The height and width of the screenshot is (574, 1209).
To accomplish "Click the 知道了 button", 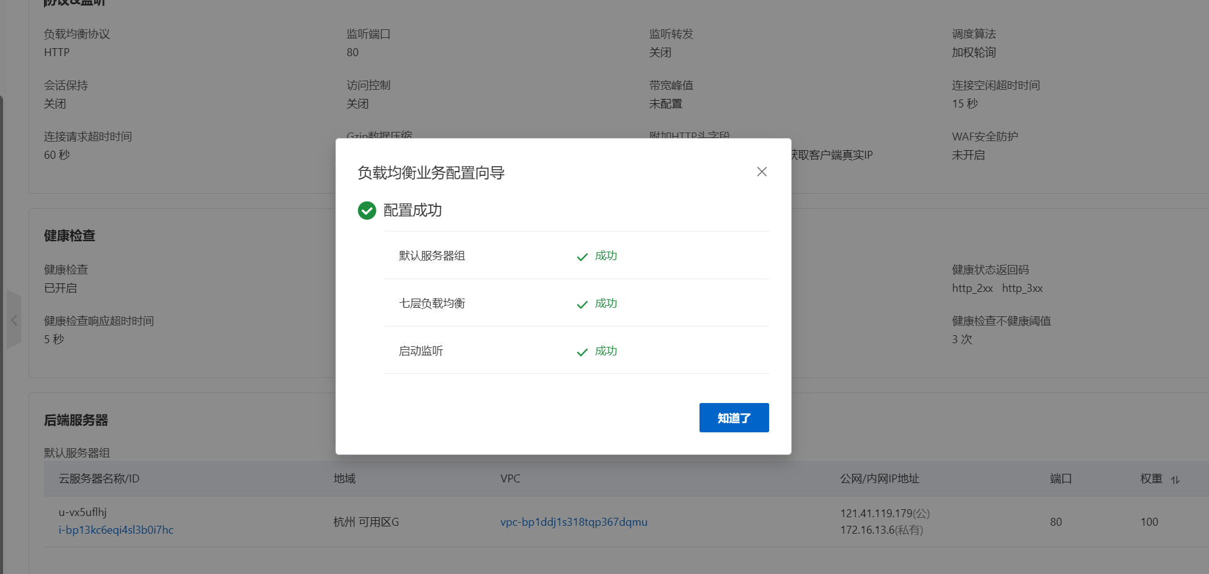I will 734,418.
